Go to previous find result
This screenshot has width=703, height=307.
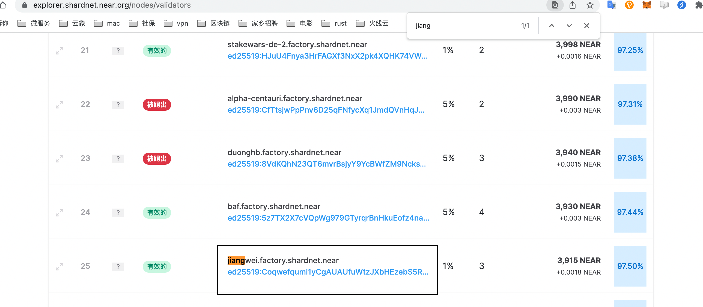click(x=552, y=26)
